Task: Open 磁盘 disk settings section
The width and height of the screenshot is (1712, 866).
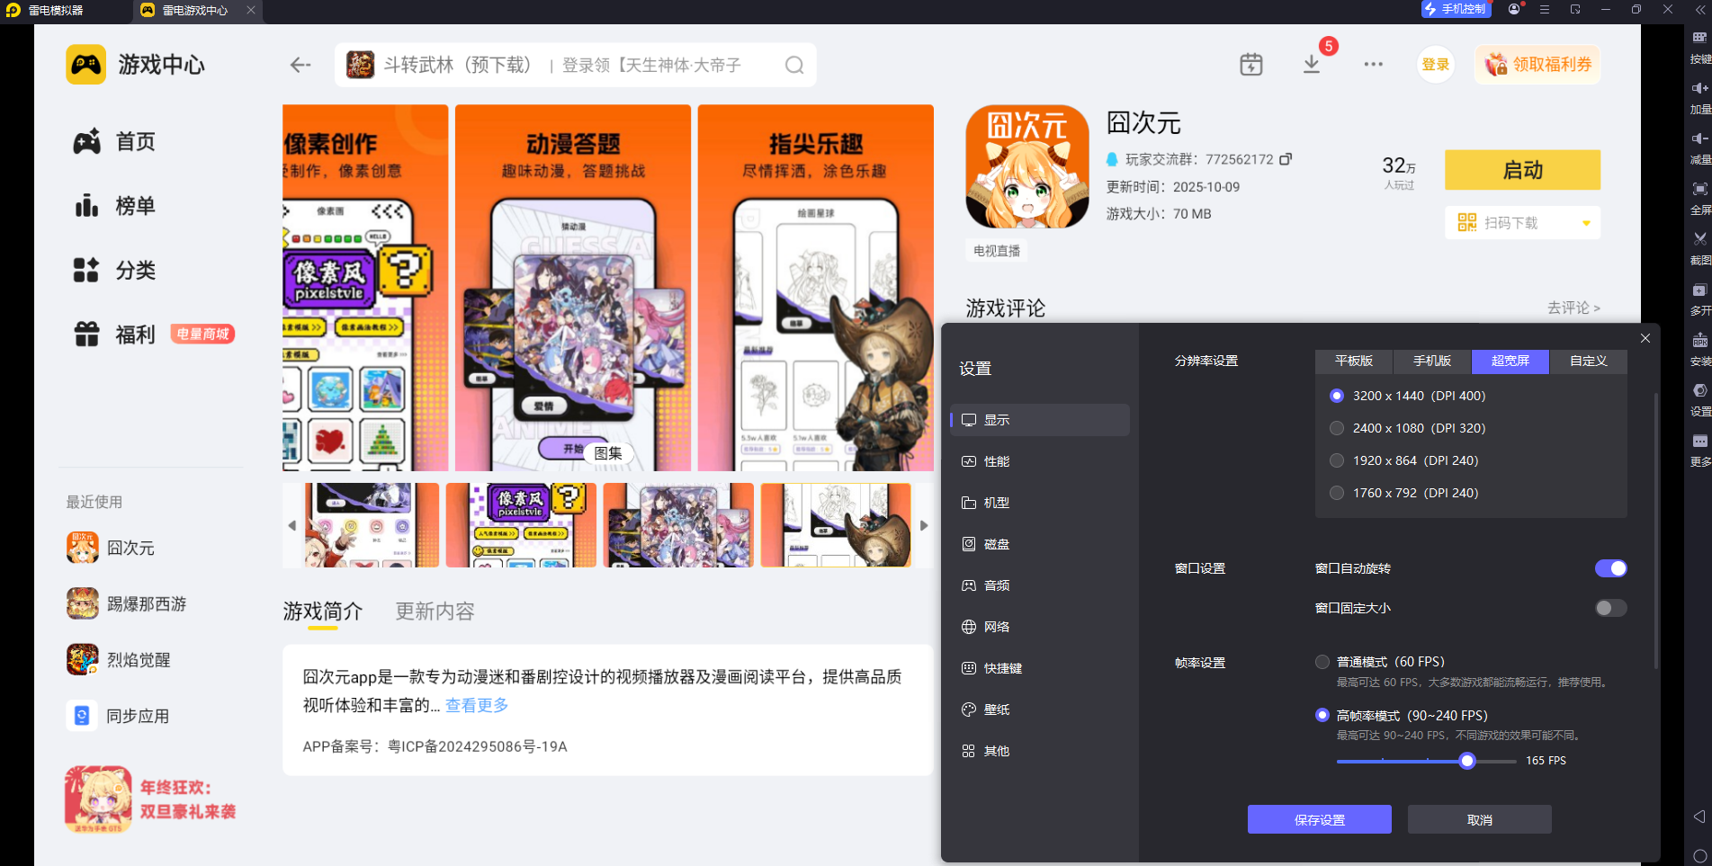Action: tap(1040, 544)
